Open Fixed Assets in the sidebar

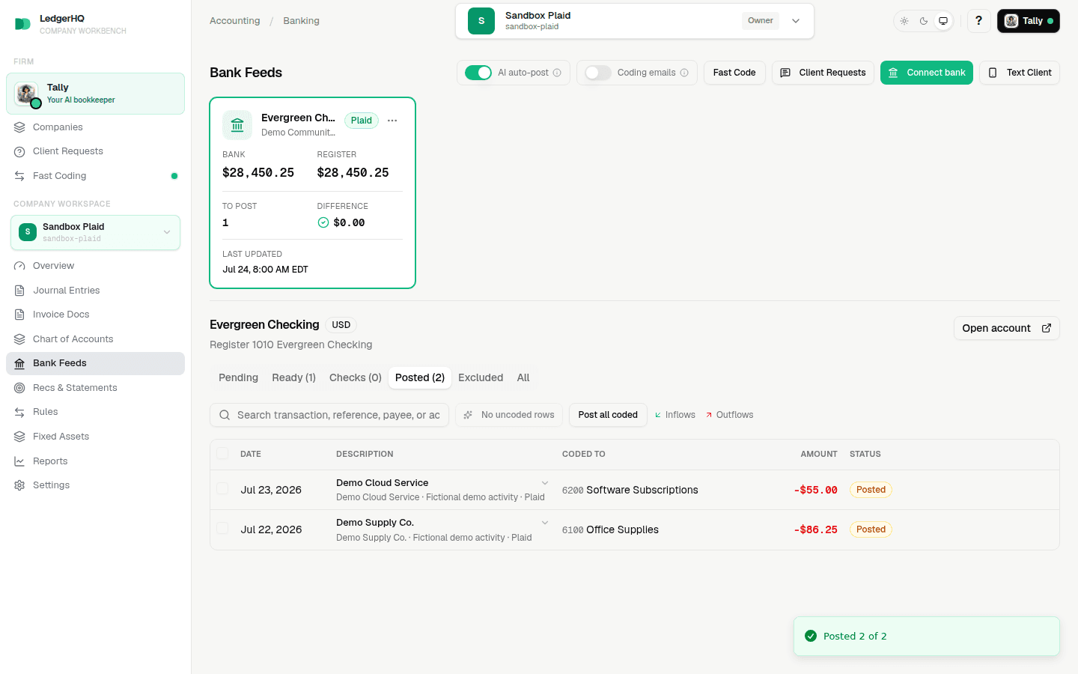(95, 437)
